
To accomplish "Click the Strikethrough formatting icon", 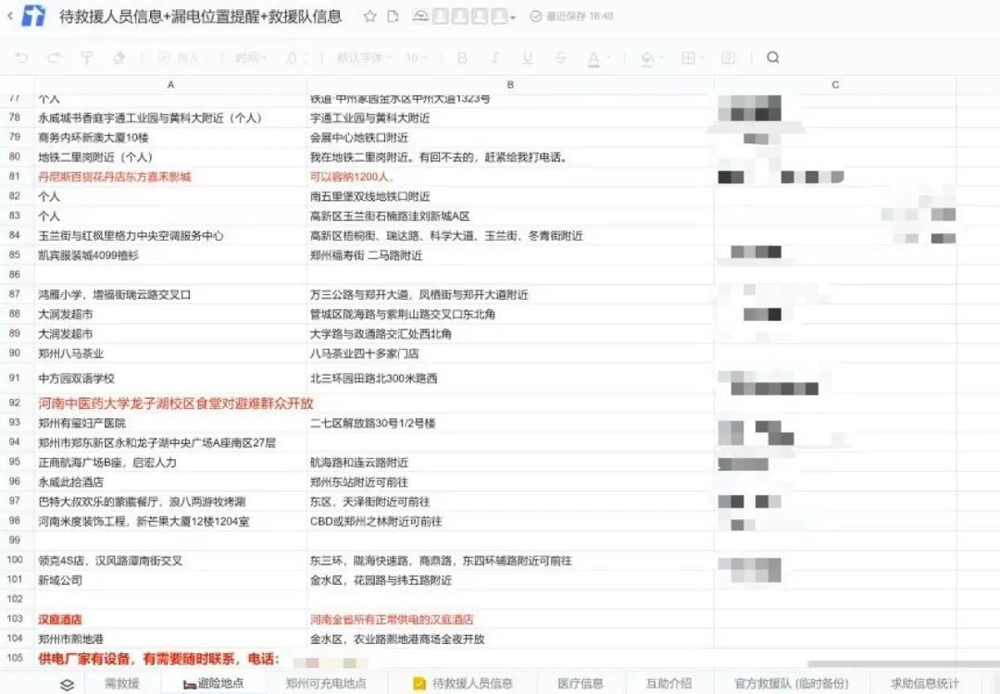I will pos(561,57).
